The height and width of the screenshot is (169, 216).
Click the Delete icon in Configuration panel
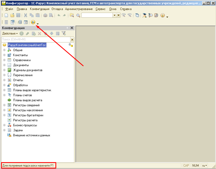[39, 33]
